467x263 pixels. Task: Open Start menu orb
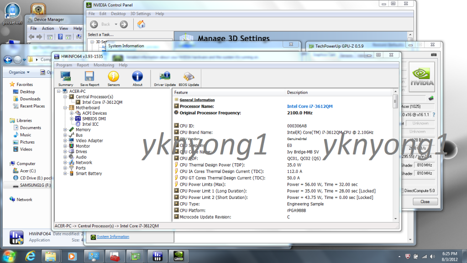pyautogui.click(x=9, y=256)
